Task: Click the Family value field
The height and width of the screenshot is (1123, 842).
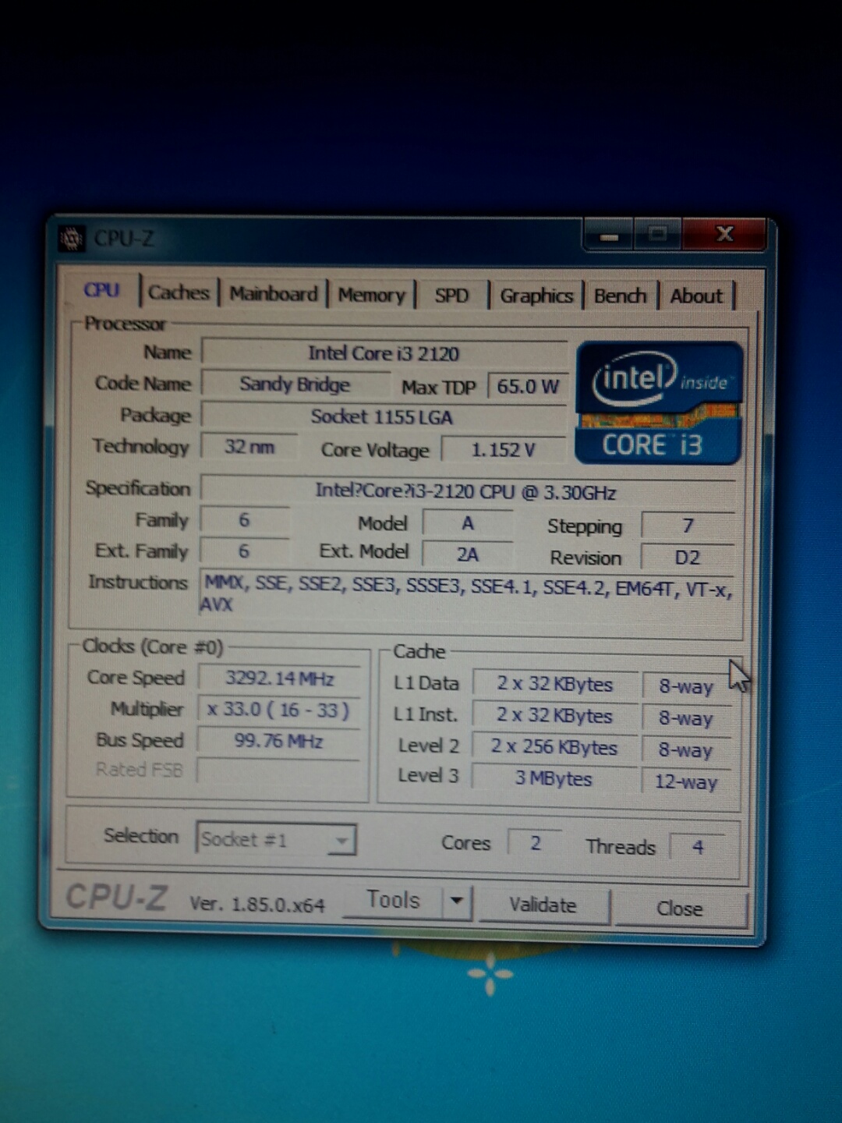Action: [x=245, y=520]
